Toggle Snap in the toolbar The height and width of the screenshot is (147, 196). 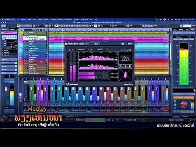coord(96,26)
